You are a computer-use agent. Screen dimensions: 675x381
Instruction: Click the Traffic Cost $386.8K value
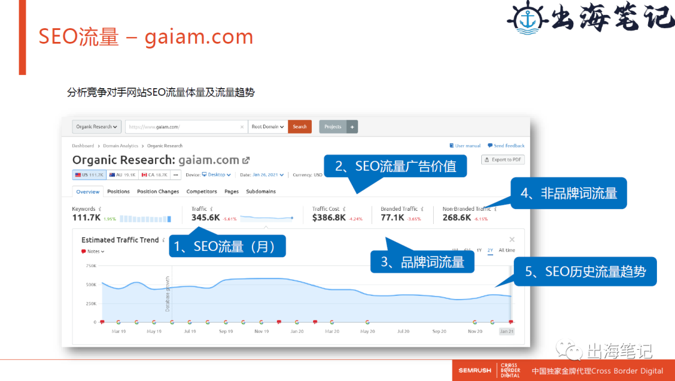click(x=329, y=218)
